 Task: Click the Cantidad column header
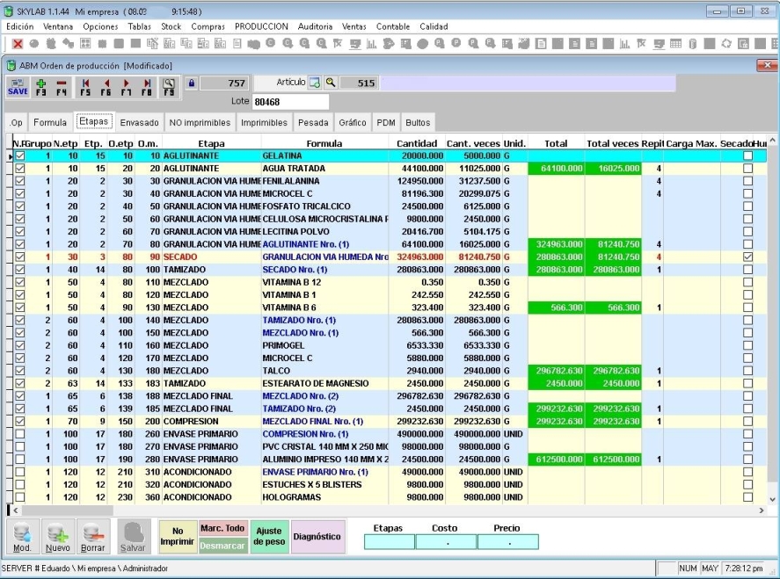[417, 143]
